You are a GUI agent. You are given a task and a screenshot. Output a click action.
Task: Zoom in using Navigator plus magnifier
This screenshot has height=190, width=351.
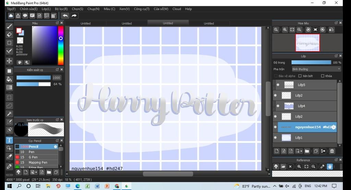click(x=285, y=30)
